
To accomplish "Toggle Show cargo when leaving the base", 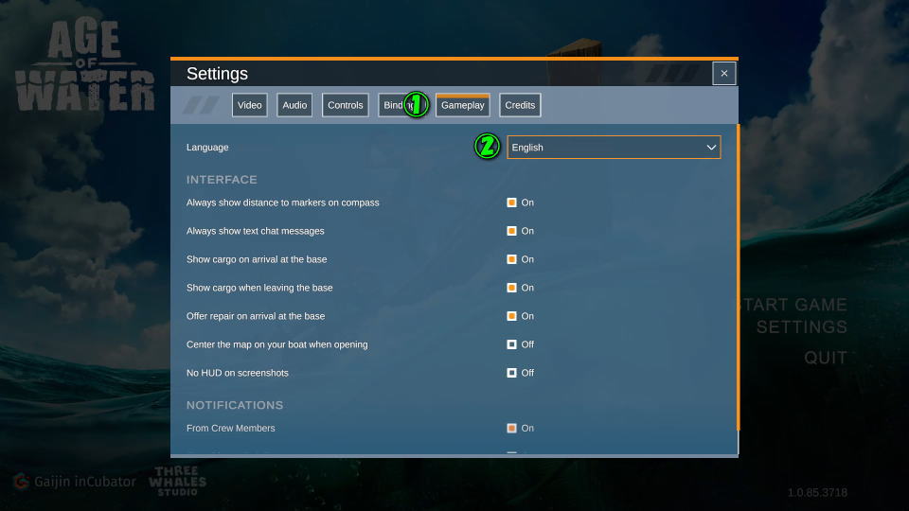I will [x=511, y=288].
